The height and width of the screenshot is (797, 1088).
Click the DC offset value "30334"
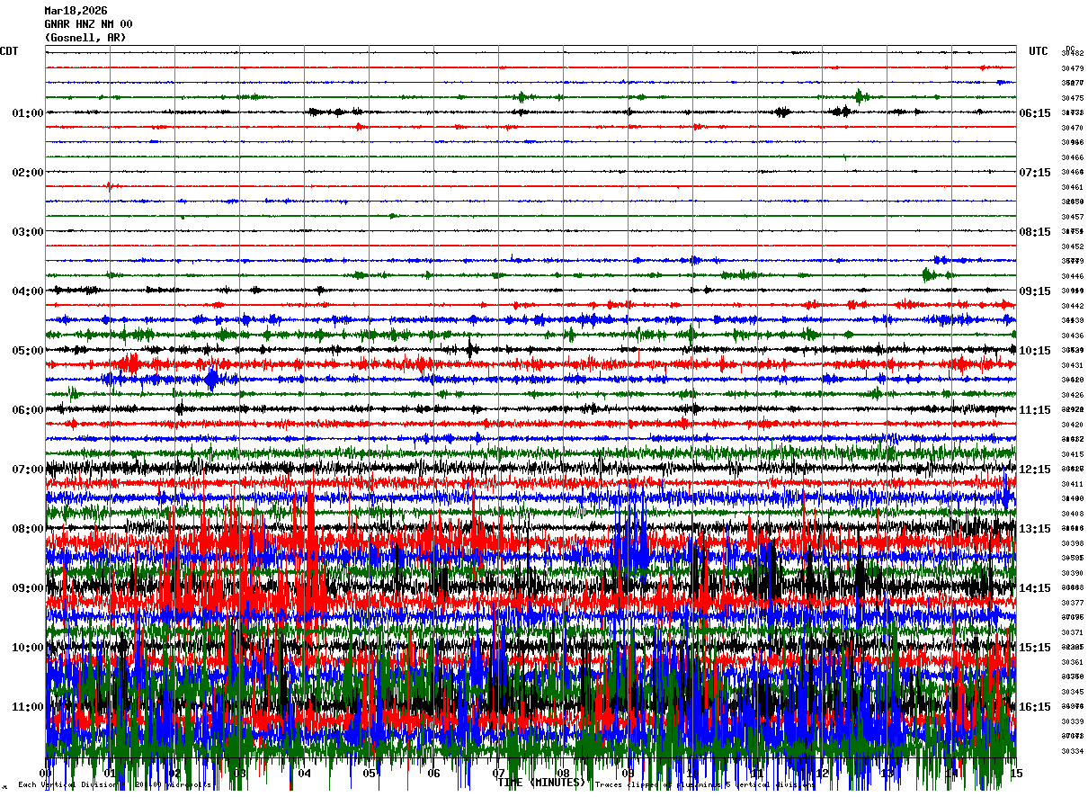[1072, 751]
